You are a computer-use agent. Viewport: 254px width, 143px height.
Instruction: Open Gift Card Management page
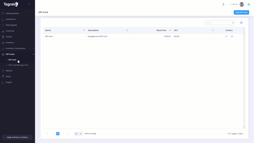(x=18, y=65)
